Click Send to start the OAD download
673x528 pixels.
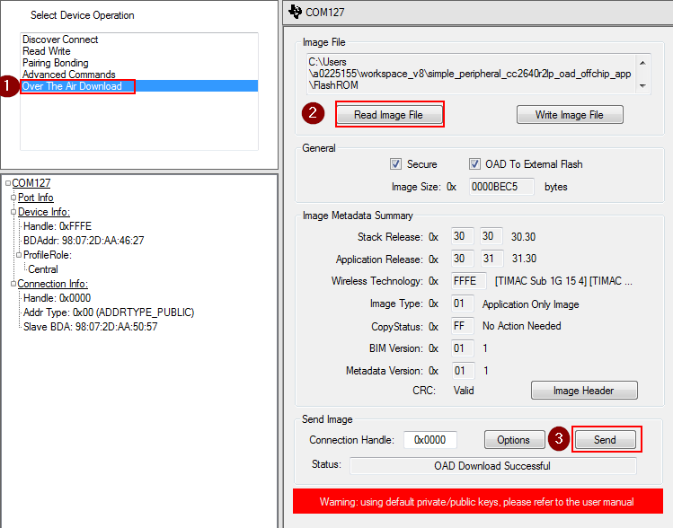pyautogui.click(x=605, y=440)
